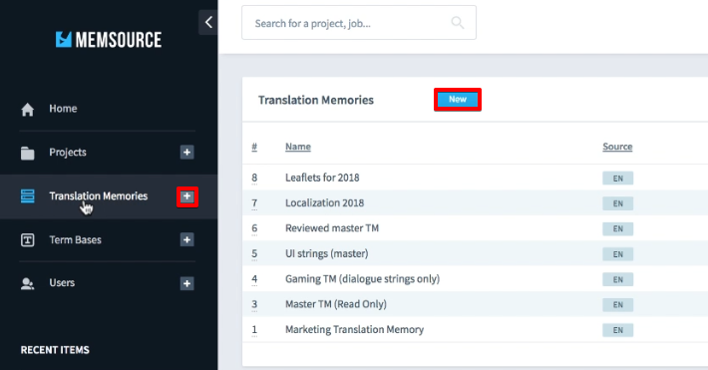Click the Term Bases icon
This screenshot has height=370, width=708.
pyautogui.click(x=28, y=240)
